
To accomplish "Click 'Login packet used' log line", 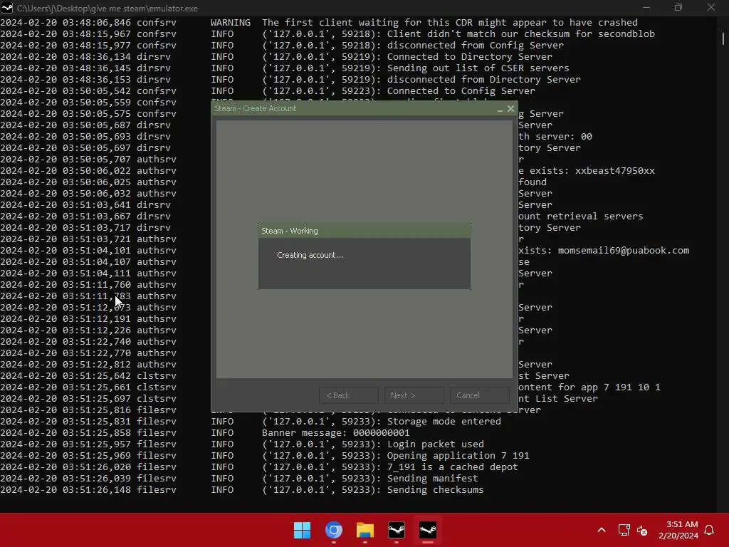I will tap(435, 444).
